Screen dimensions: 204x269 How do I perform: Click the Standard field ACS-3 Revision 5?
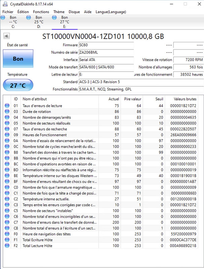[141, 82]
